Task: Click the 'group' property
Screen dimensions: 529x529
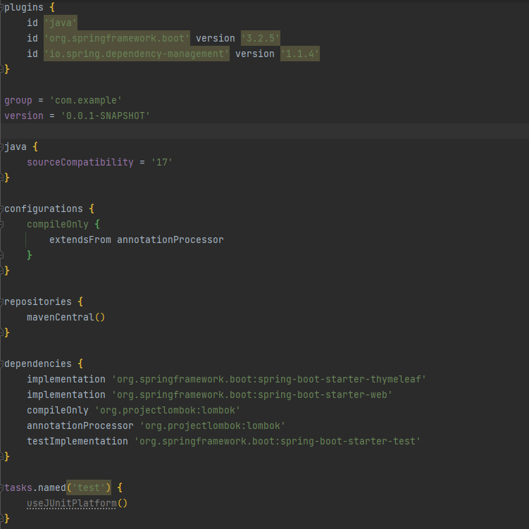Action: point(18,101)
